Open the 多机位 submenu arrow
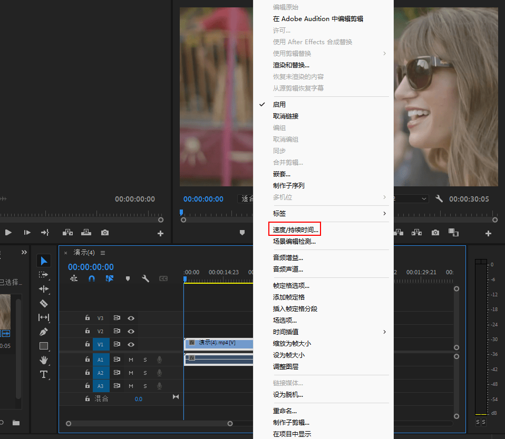 [x=384, y=197]
